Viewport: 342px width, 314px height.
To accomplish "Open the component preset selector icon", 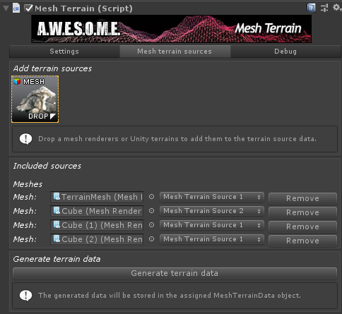I will coord(324,8).
